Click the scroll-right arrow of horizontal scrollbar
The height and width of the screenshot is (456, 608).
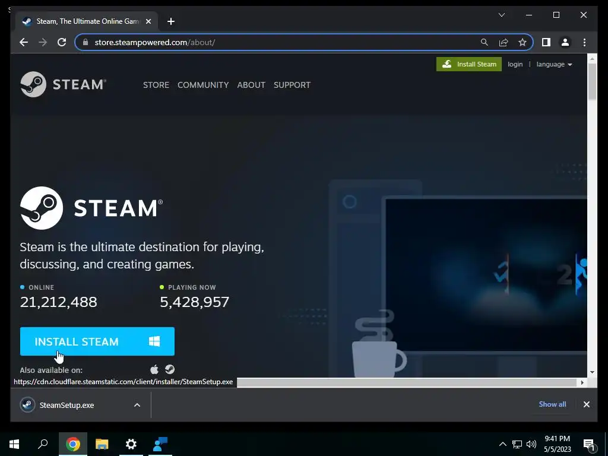(x=582, y=382)
